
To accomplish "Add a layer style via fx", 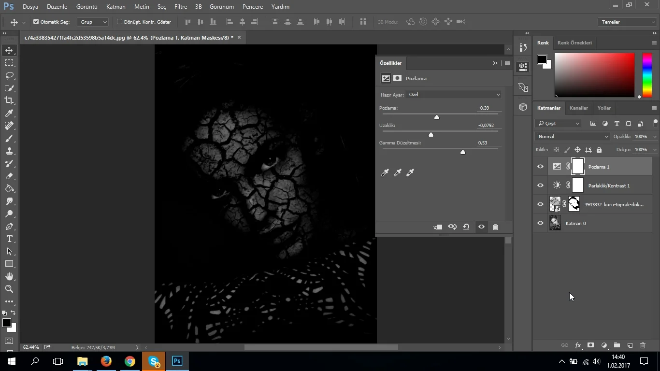I will (x=578, y=345).
